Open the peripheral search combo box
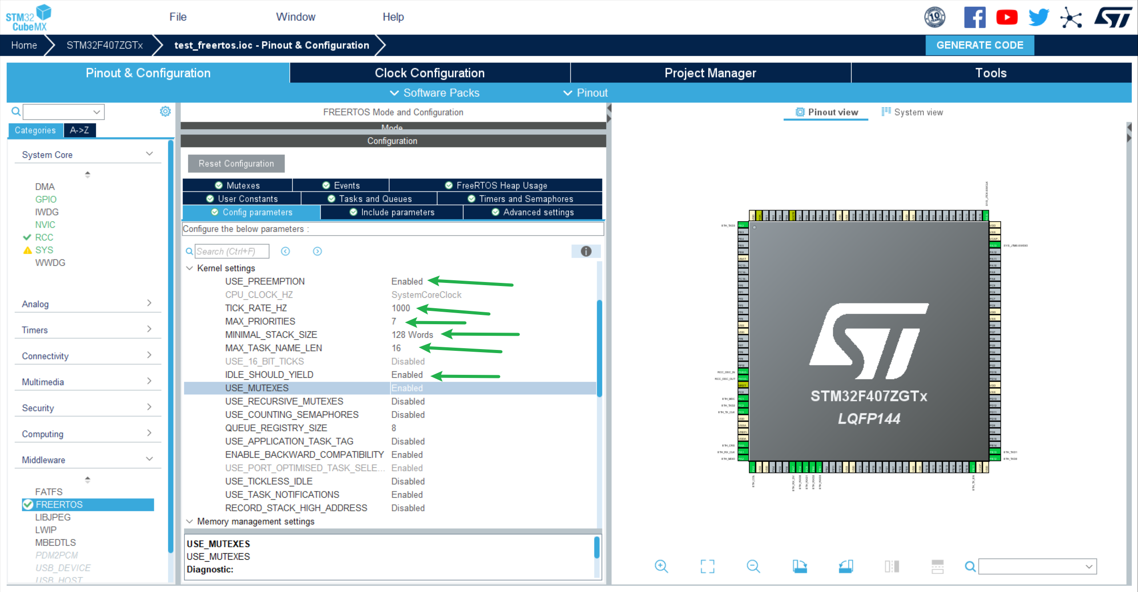The height and width of the screenshot is (592, 1138). [x=64, y=112]
